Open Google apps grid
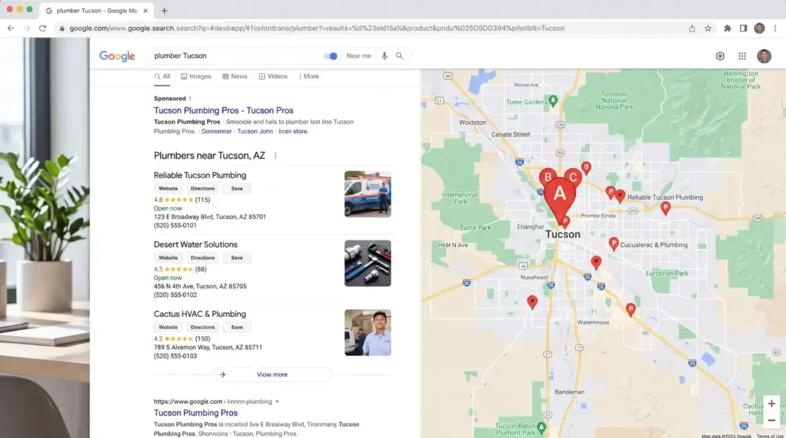This screenshot has width=786, height=438. [x=742, y=56]
